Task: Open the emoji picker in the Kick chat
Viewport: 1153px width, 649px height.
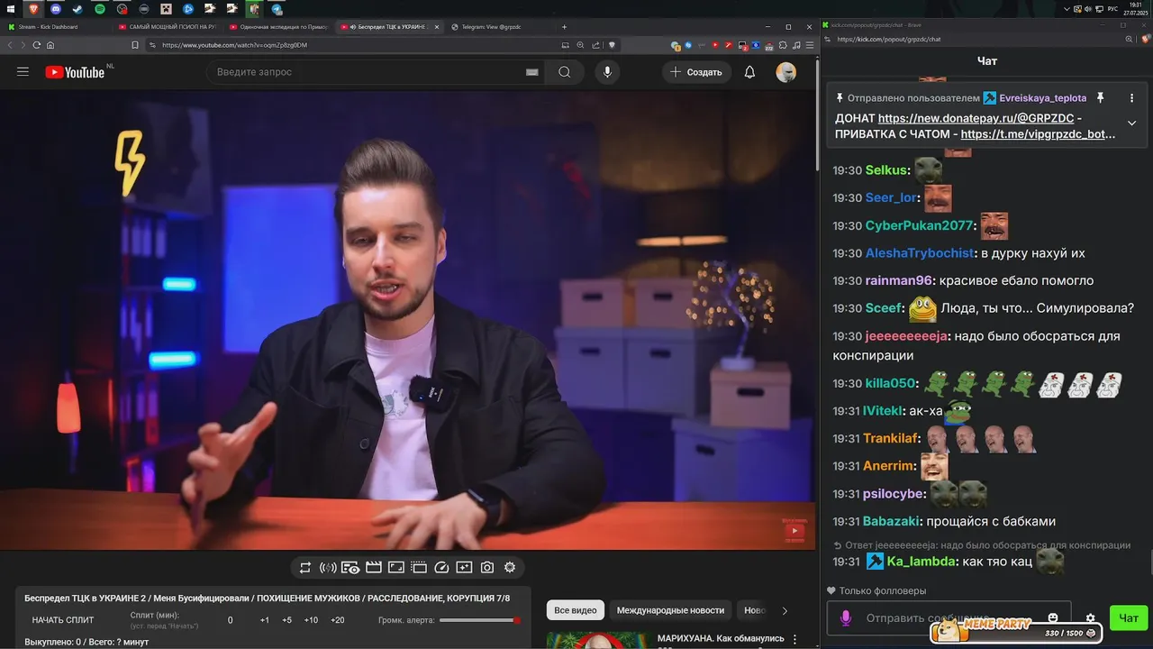Action: tap(1053, 618)
